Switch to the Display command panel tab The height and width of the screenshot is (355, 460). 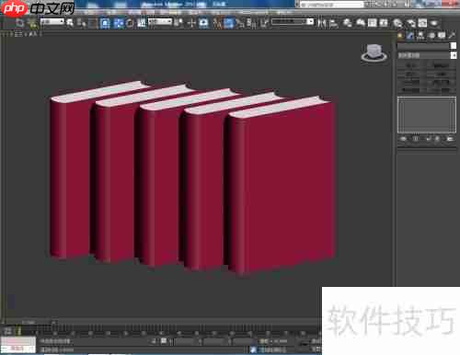pos(442,36)
